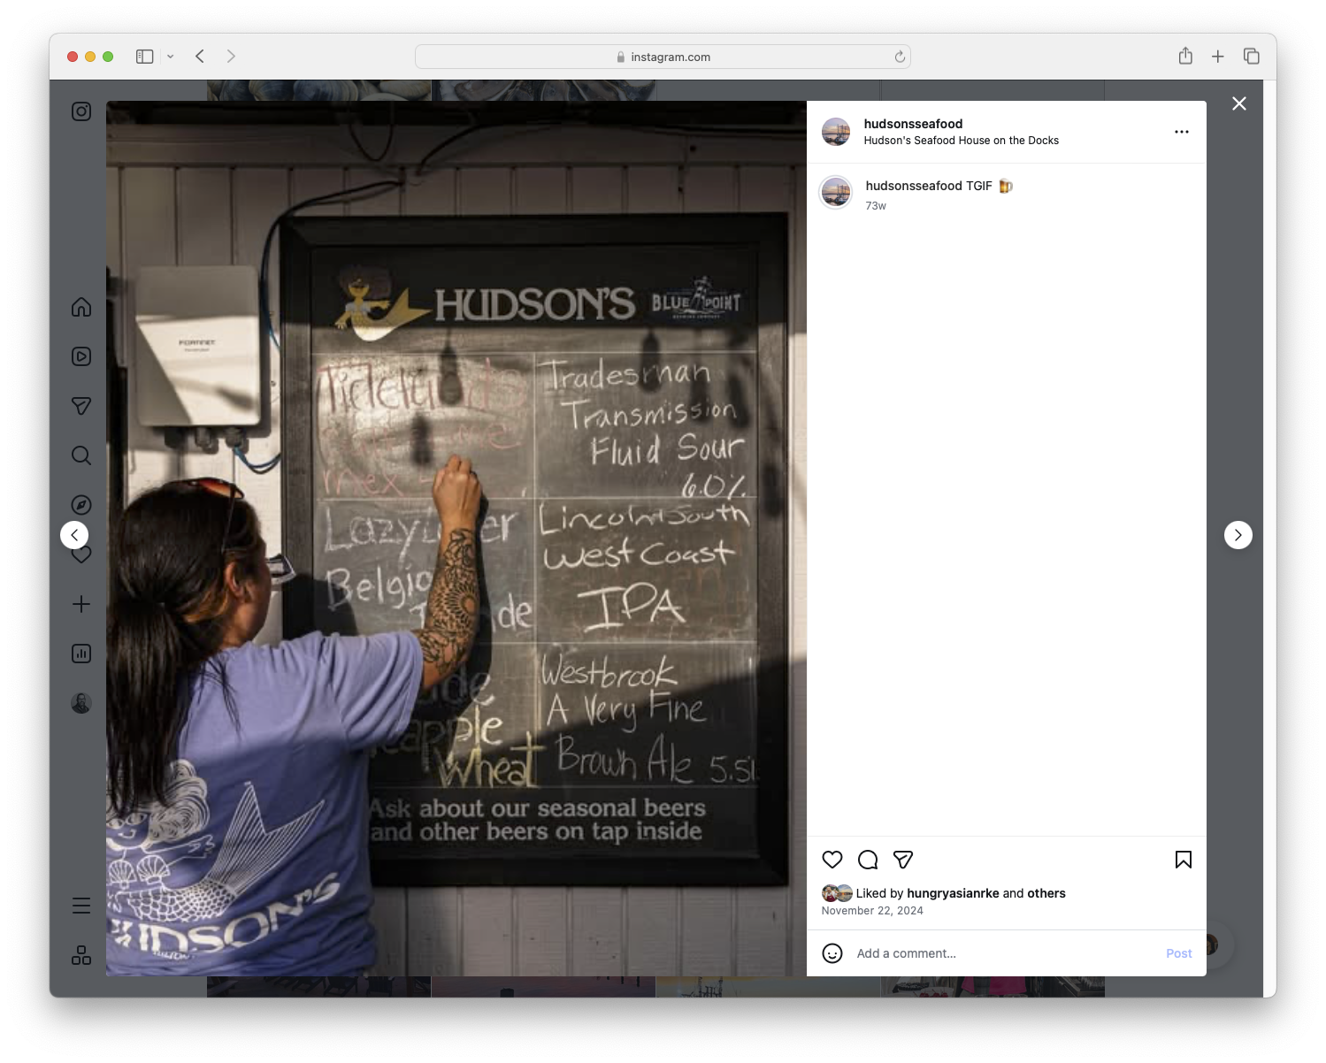
Task: Open the post options with the ellipsis menu
Action: 1182,131
